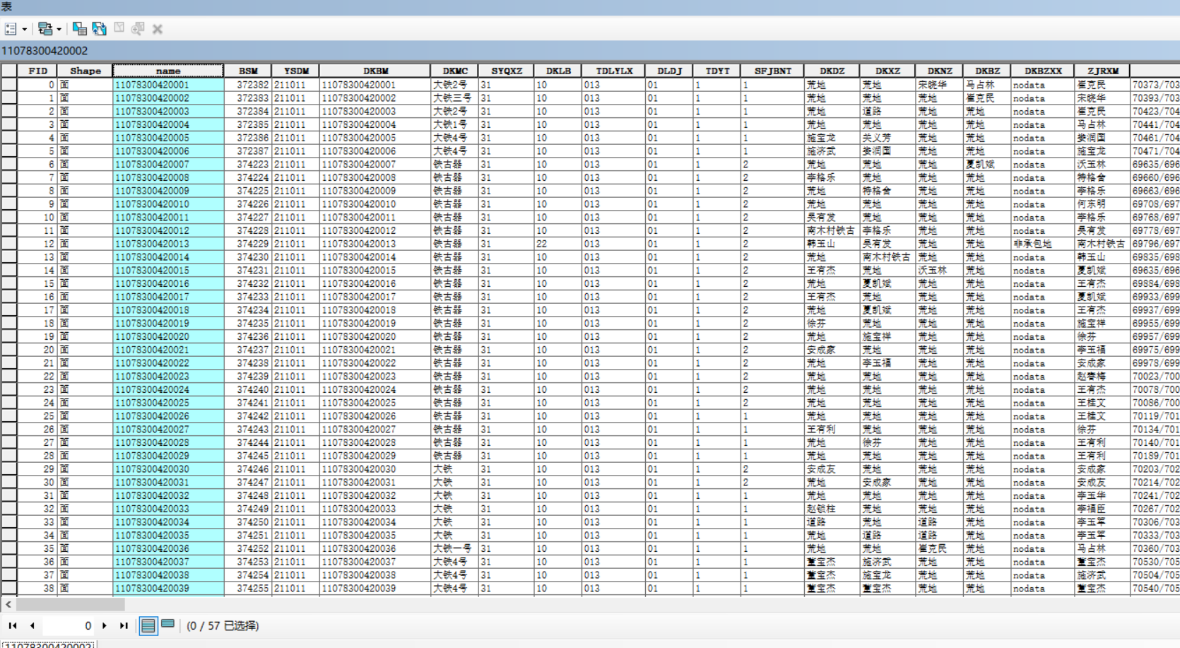Click the name column header
The image size is (1180, 648).
pos(168,71)
